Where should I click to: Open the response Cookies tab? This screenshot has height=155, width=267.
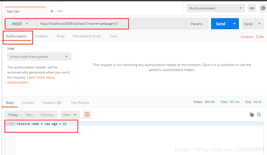pos(28,103)
